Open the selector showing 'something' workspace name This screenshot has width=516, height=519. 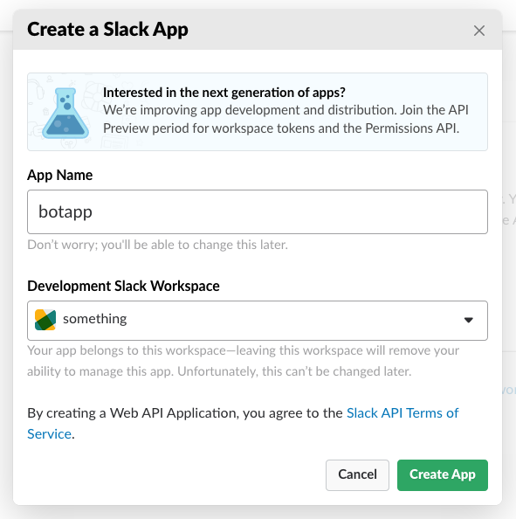258,321
